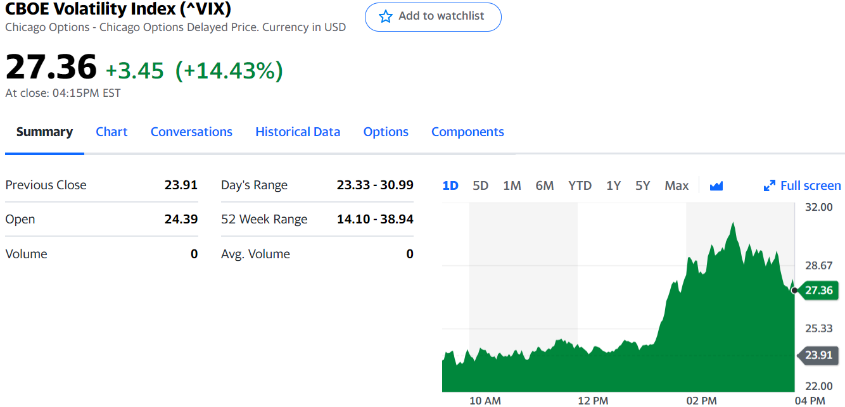Click the CBOE Volatility Index (^VIX) title
Screen dimensions: 845x407
[118, 9]
